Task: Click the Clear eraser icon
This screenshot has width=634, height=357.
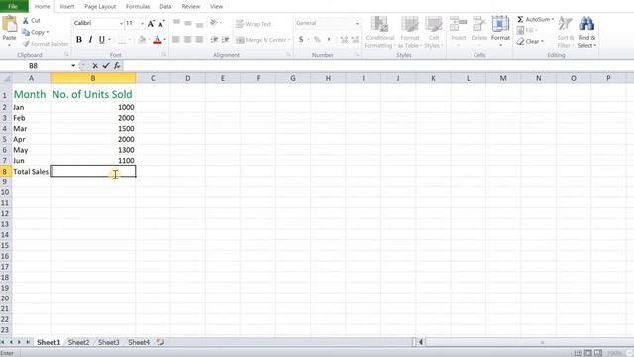Action: click(x=521, y=41)
